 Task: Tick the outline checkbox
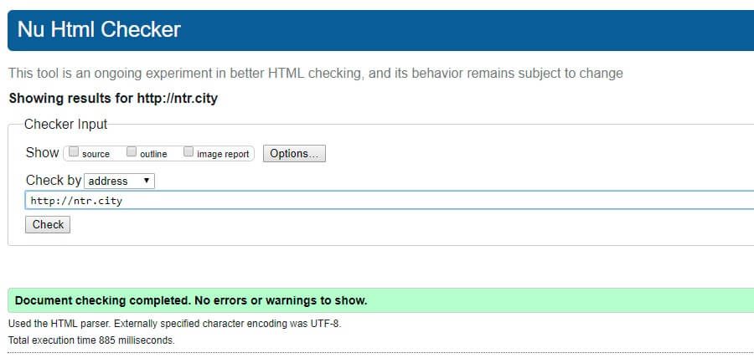click(132, 152)
